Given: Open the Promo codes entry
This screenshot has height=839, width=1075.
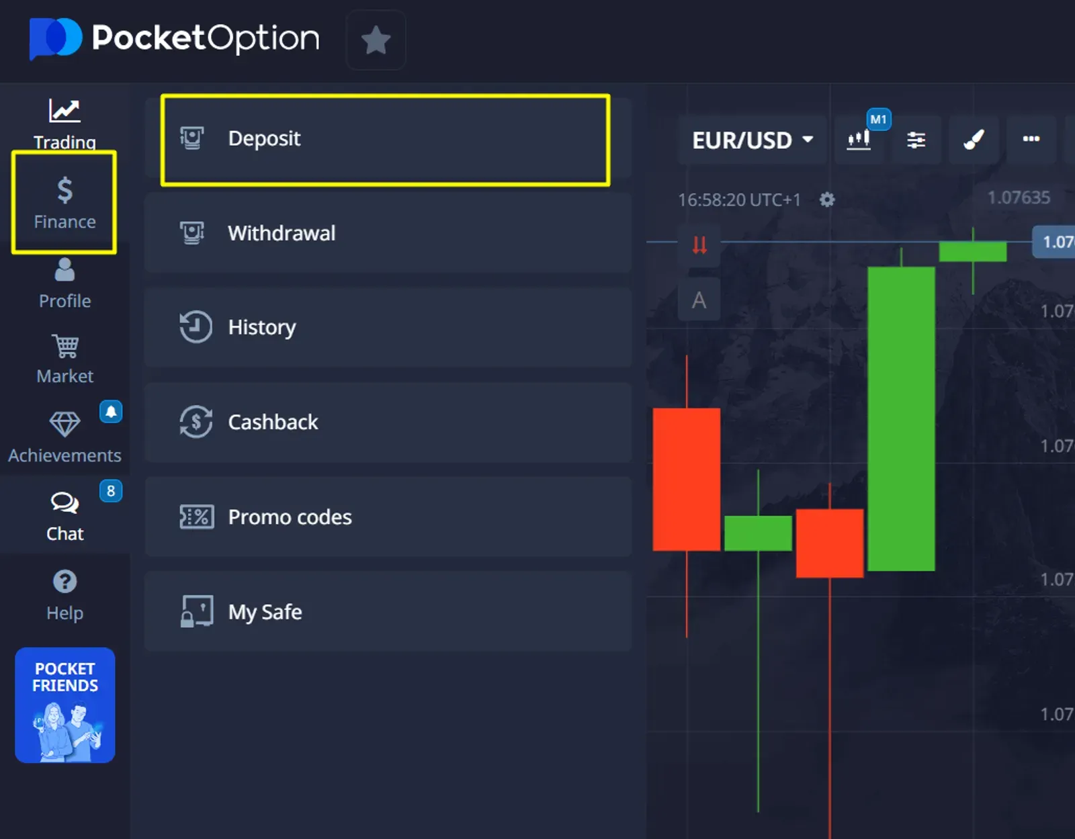Looking at the screenshot, I should (388, 517).
